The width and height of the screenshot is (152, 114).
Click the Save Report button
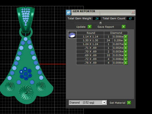click(109, 27)
